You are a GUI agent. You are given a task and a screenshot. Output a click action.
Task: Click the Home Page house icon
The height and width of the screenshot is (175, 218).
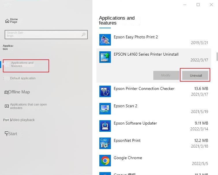pyautogui.click(x=7, y=21)
